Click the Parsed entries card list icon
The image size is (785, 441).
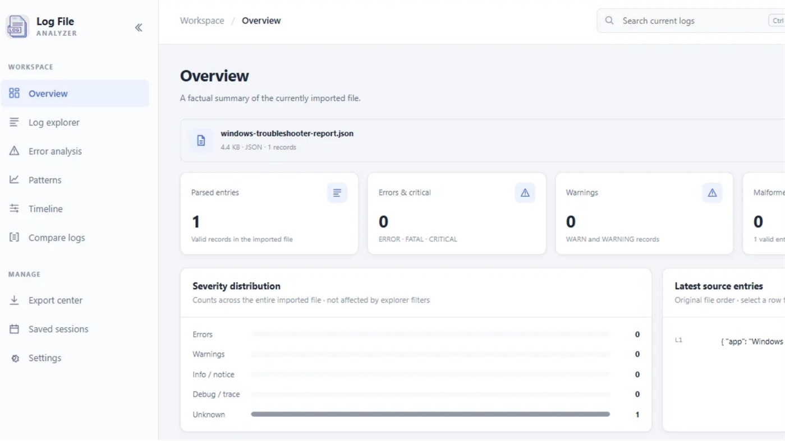click(337, 193)
